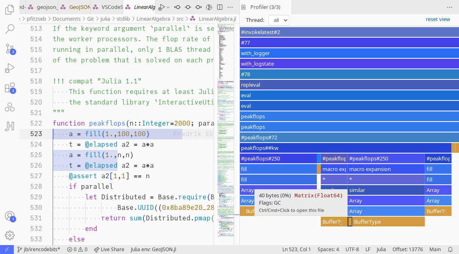Open the Search view in activity bar
The image size is (459, 254).
[10, 29]
